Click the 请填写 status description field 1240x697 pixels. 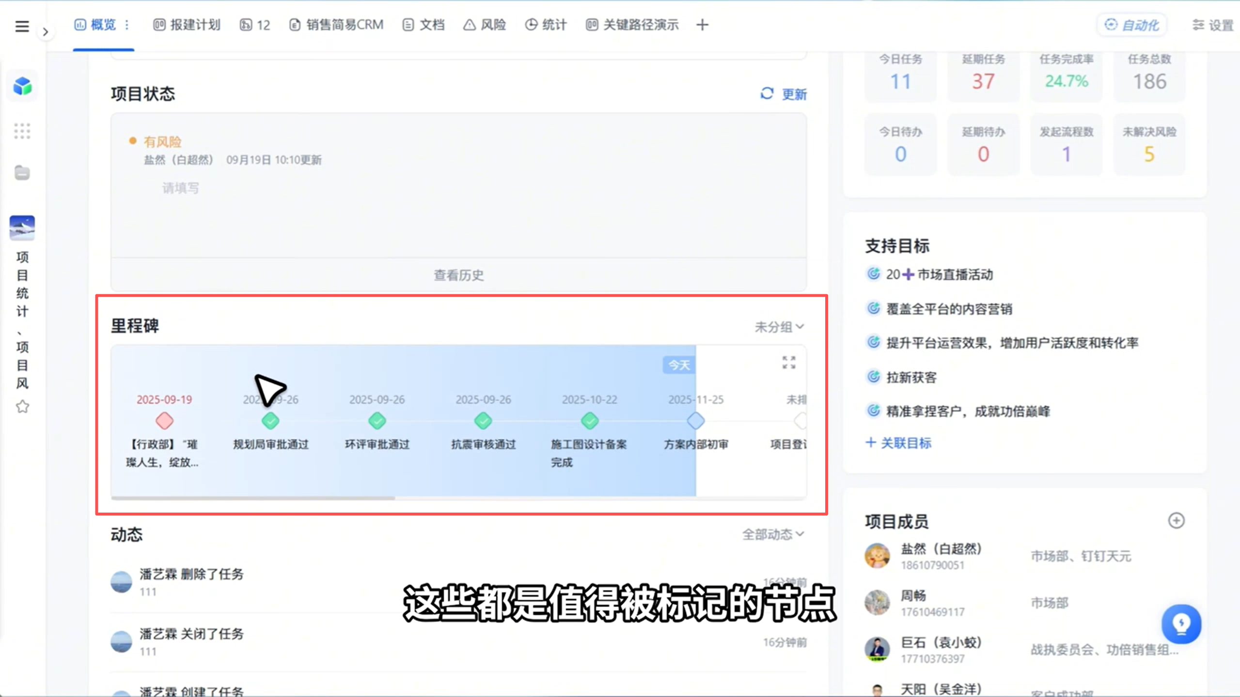[x=180, y=188]
